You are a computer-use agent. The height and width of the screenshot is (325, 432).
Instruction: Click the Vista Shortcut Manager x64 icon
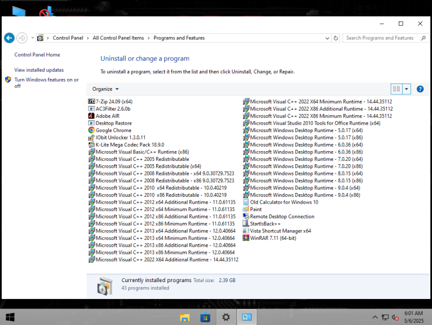(x=246, y=231)
